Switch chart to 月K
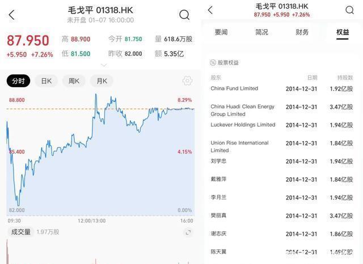 click(x=102, y=81)
